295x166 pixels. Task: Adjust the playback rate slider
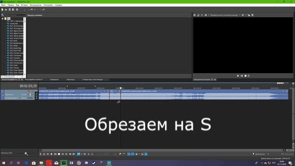(x=26, y=154)
